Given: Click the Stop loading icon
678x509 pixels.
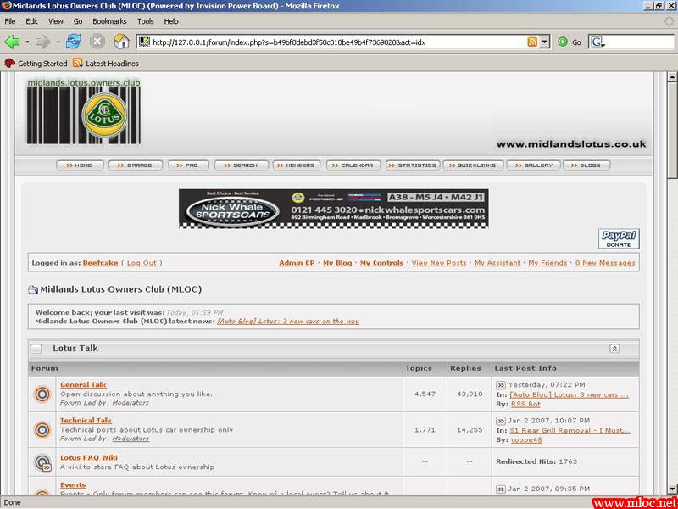Looking at the screenshot, I should pyautogui.click(x=97, y=42).
